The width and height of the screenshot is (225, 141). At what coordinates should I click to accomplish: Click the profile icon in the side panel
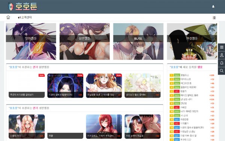(x=222, y=55)
